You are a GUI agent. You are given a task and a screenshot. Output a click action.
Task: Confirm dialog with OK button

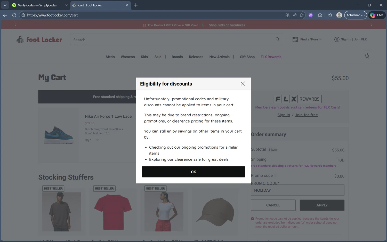(193, 172)
